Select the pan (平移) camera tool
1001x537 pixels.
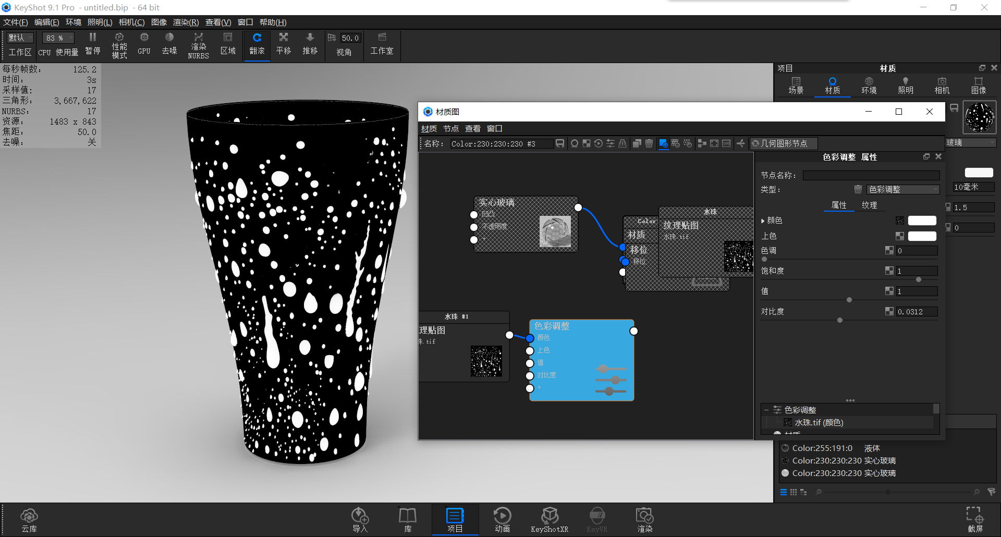[283, 44]
